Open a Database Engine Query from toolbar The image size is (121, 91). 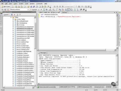pos(13,7)
